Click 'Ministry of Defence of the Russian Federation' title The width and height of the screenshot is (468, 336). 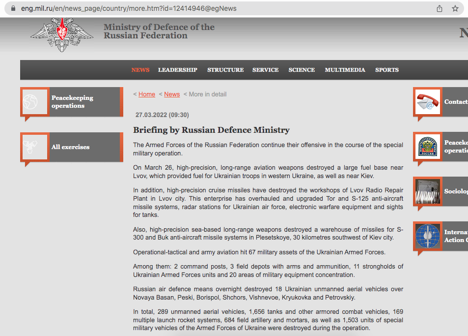tap(159, 31)
